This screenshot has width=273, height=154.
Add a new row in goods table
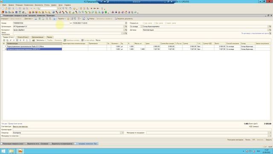click(4, 40)
